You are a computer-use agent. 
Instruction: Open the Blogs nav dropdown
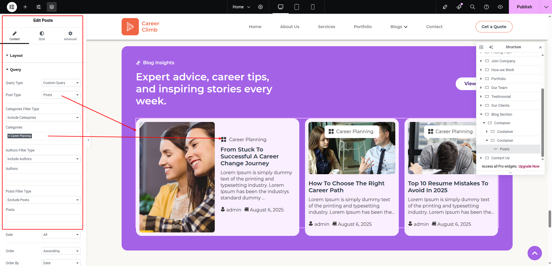click(x=399, y=27)
